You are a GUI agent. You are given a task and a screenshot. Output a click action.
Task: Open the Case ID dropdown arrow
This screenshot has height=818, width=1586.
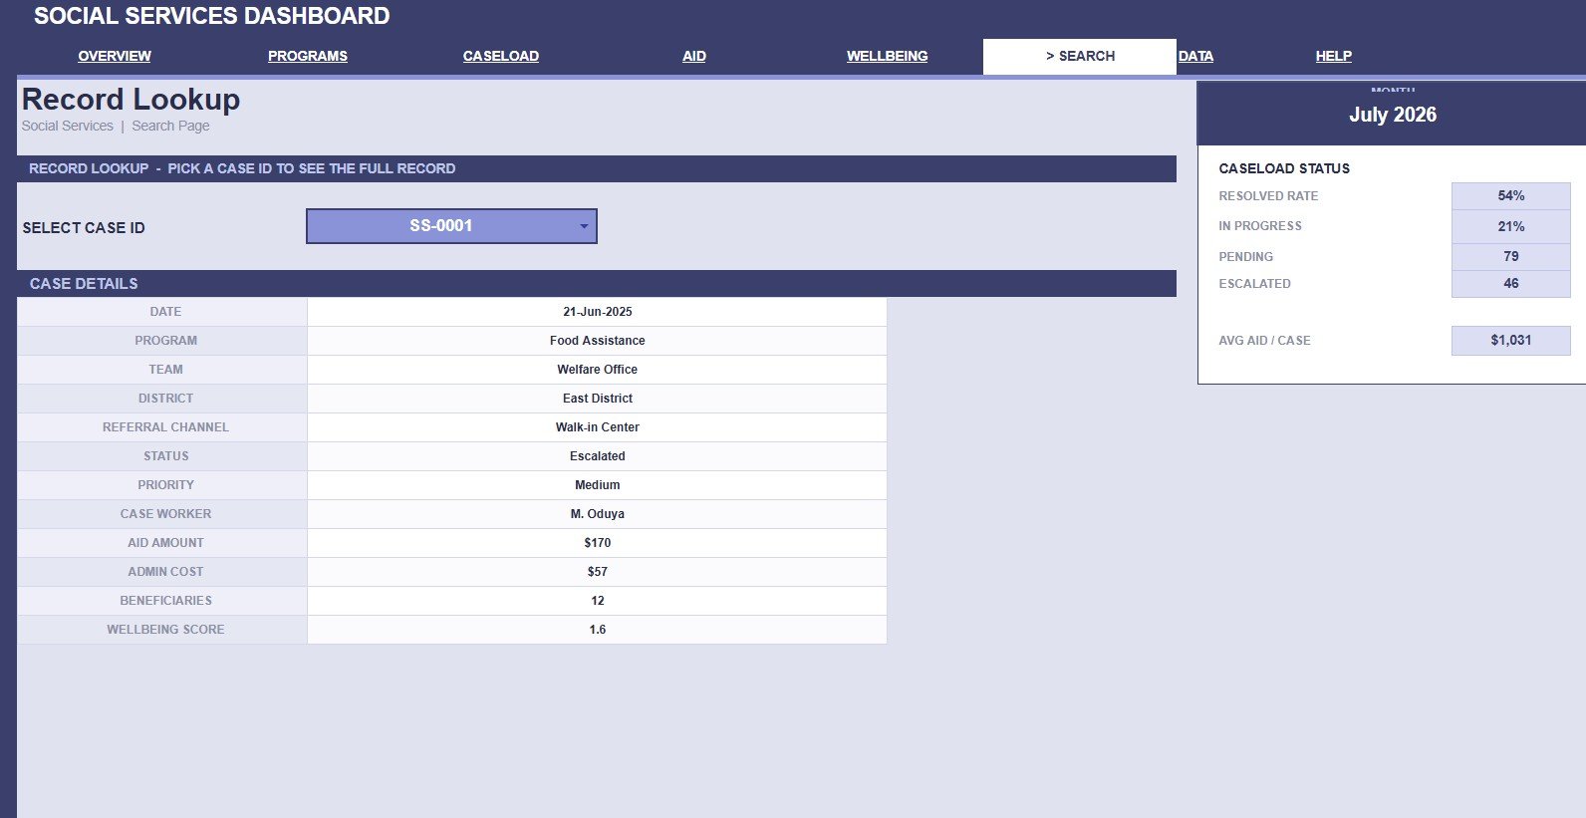point(584,226)
